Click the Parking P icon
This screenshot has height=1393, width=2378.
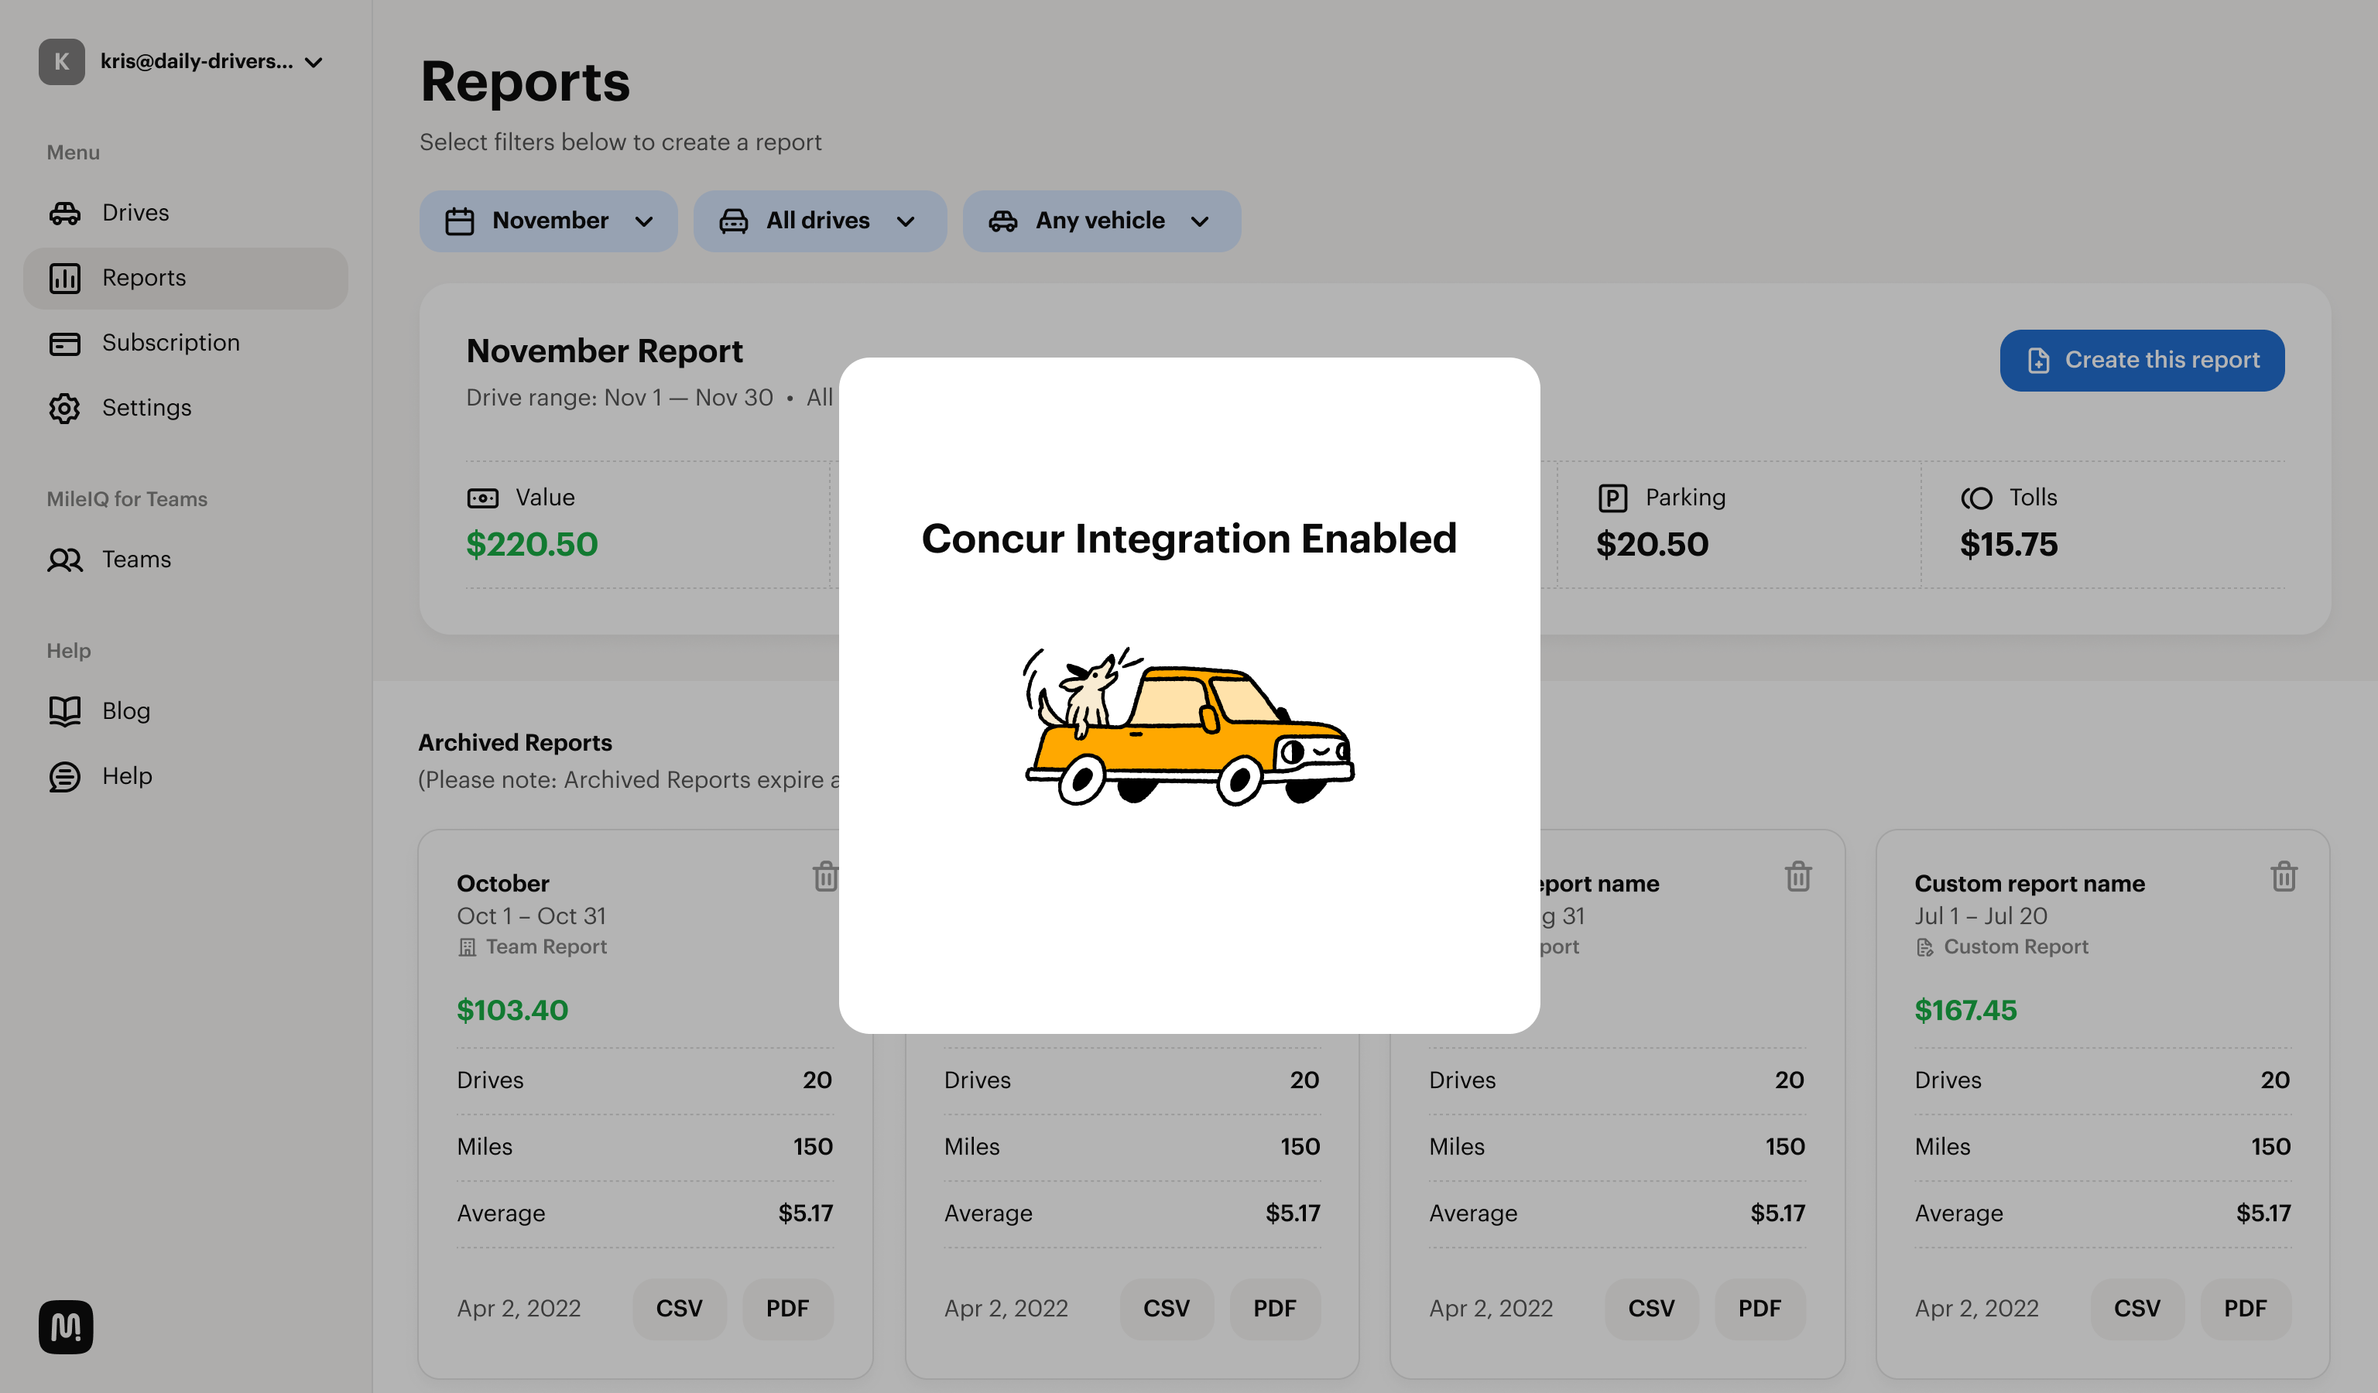click(x=1612, y=498)
